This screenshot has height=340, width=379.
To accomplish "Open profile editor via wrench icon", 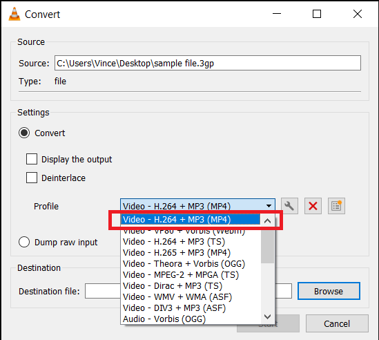I will tap(289, 206).
